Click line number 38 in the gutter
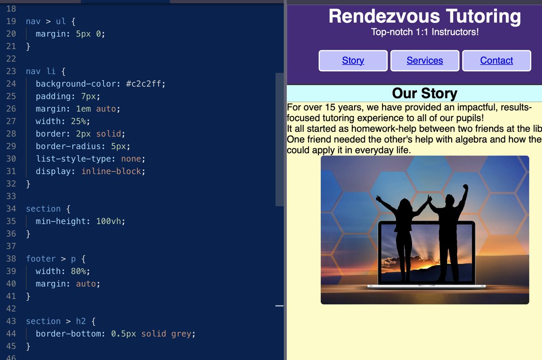This screenshot has height=360, width=542. (x=11, y=259)
